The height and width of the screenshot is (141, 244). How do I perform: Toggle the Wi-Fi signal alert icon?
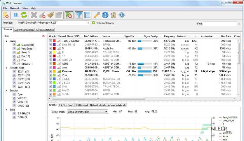[69, 15]
